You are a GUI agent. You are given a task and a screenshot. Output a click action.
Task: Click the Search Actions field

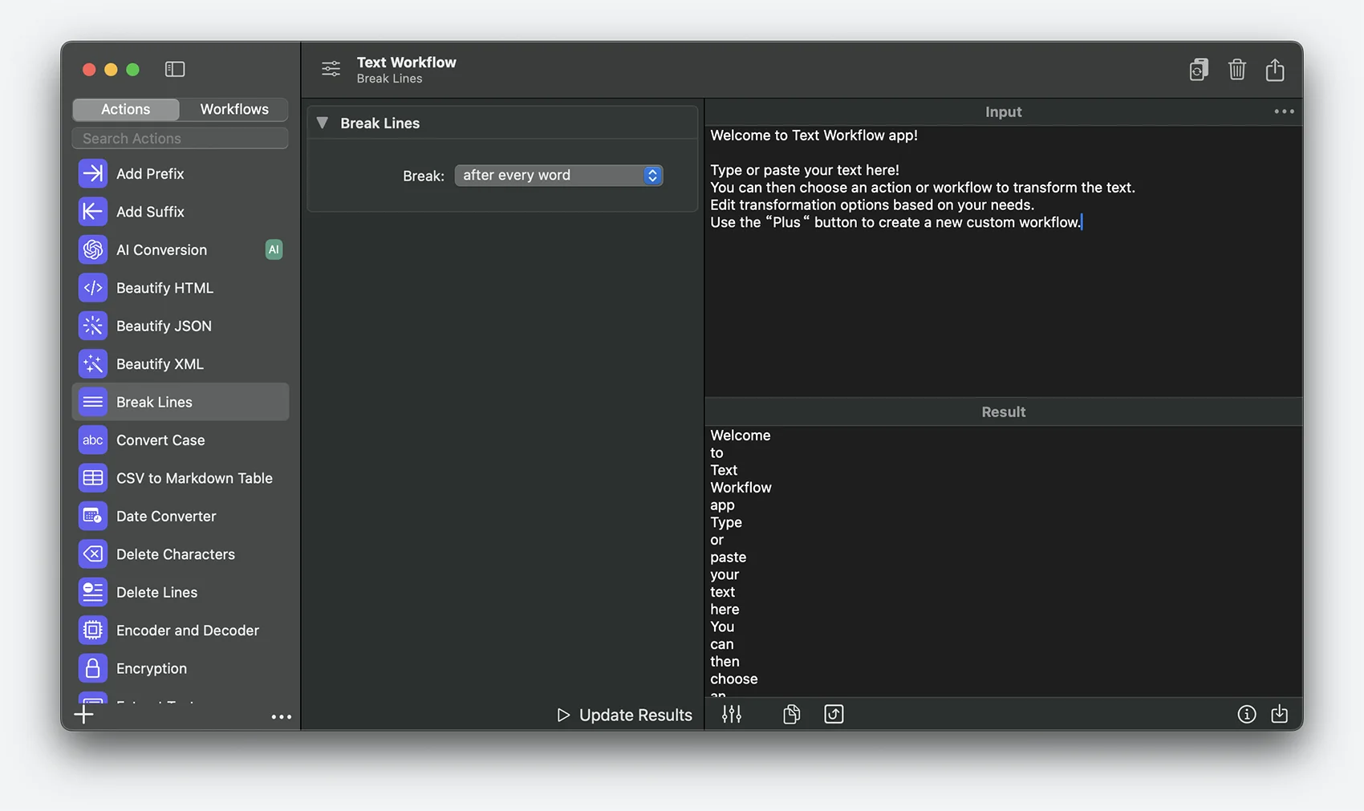pos(181,138)
